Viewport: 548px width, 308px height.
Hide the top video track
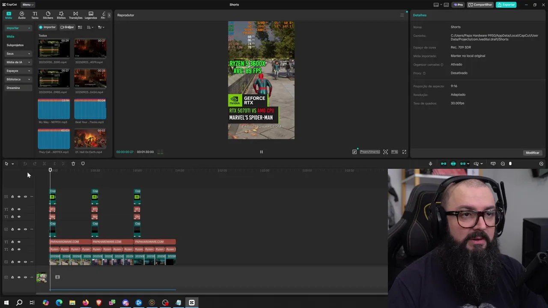19,197
